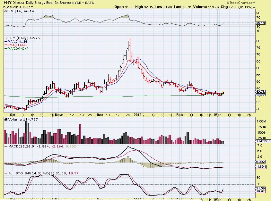Viewport: 271px width, 201px height.
Task: Click the up-arrow icon beside the Chg value
Action: pyautogui.click(x=254, y=7)
